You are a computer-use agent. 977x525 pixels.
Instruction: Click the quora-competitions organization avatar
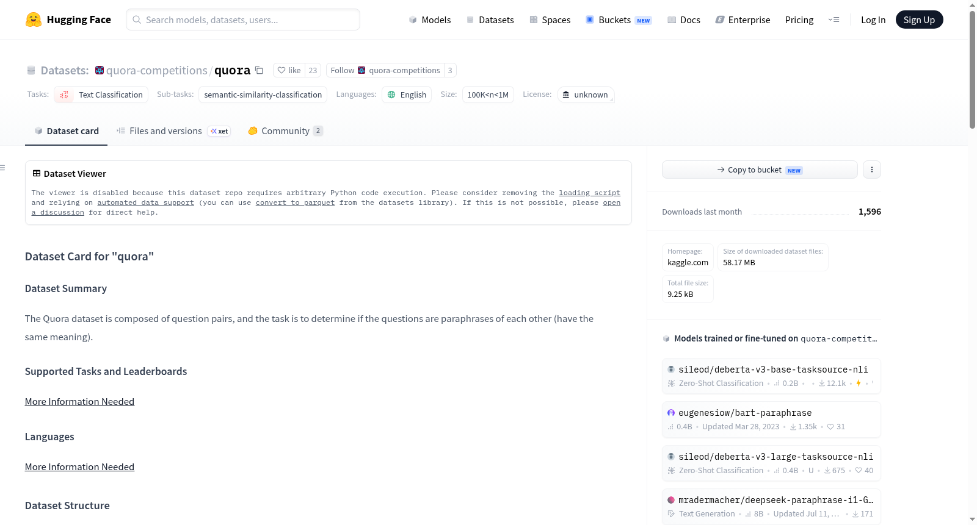click(100, 70)
